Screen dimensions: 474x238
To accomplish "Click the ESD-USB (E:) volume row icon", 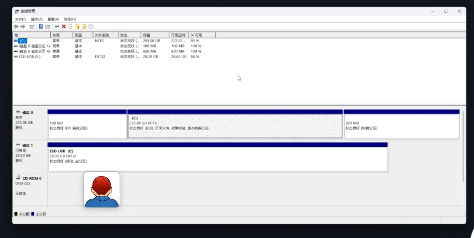I will [x=16, y=57].
